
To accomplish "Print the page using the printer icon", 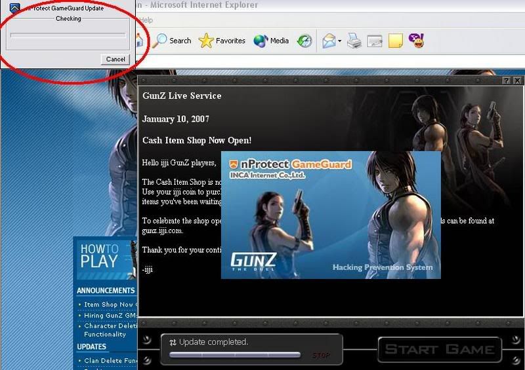I will click(x=354, y=41).
